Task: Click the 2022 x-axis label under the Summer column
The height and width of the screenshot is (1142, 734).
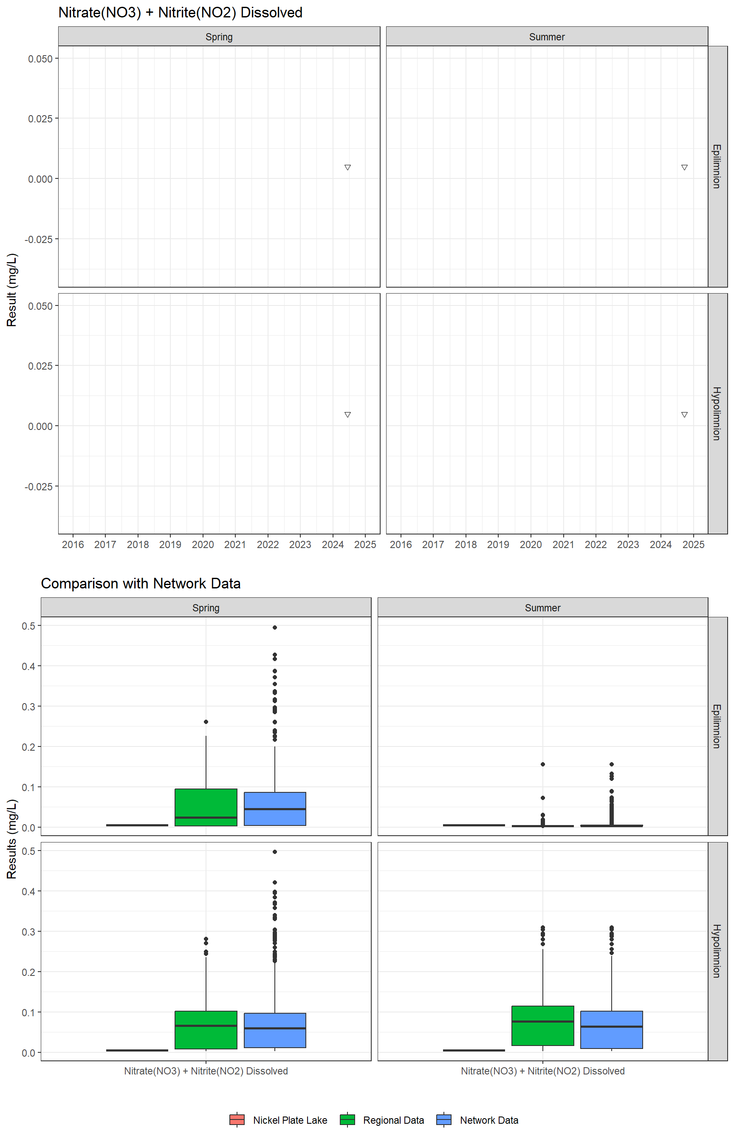Action: (596, 544)
